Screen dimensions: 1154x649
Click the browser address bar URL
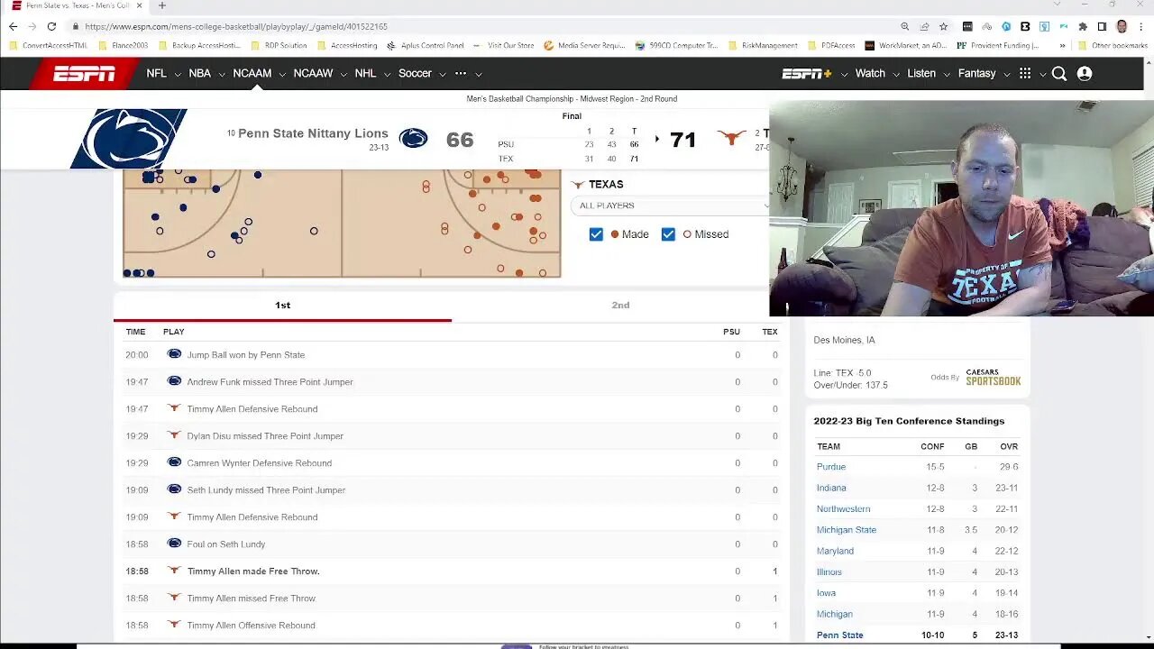(x=236, y=27)
